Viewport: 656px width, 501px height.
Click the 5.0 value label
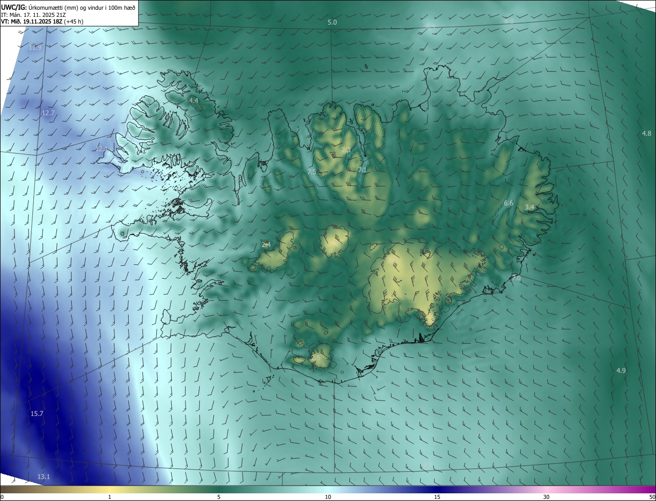click(x=332, y=22)
